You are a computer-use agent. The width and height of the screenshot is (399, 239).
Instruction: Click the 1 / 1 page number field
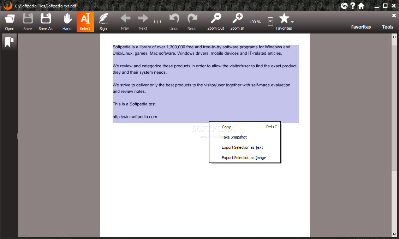pyautogui.click(x=157, y=22)
